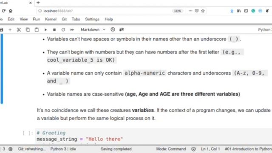
Task: Open the Settings menu
Action: tap(92, 19)
